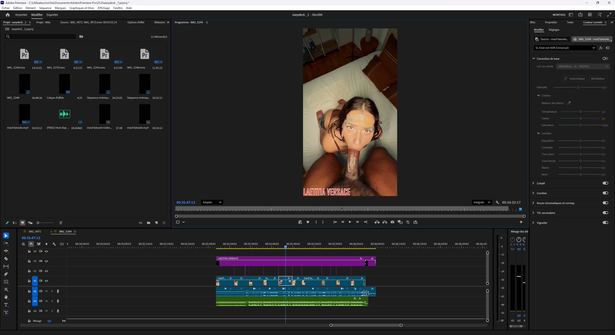Click Export Frame camera icon

(392, 222)
